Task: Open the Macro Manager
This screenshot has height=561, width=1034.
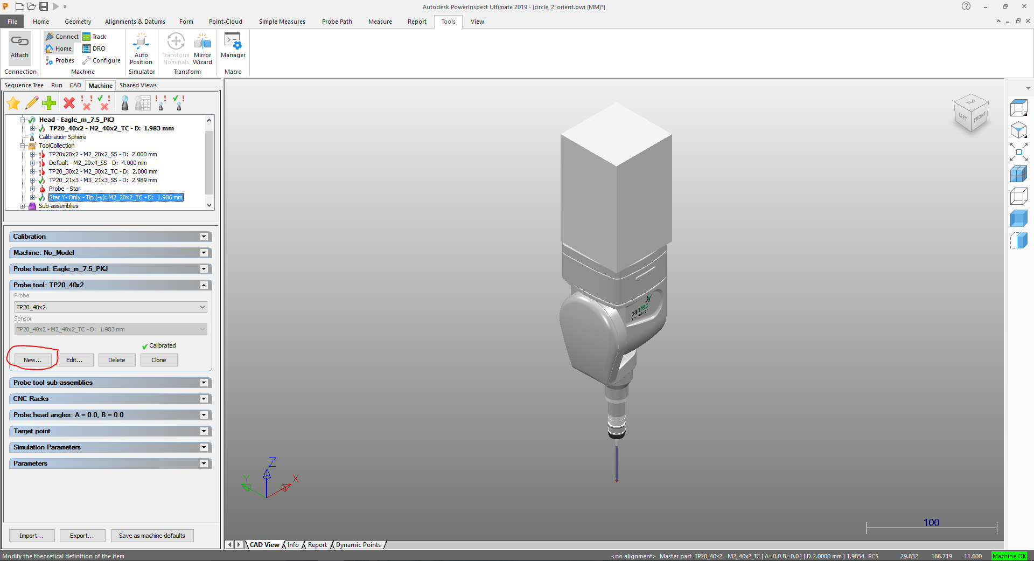Action: [233, 49]
